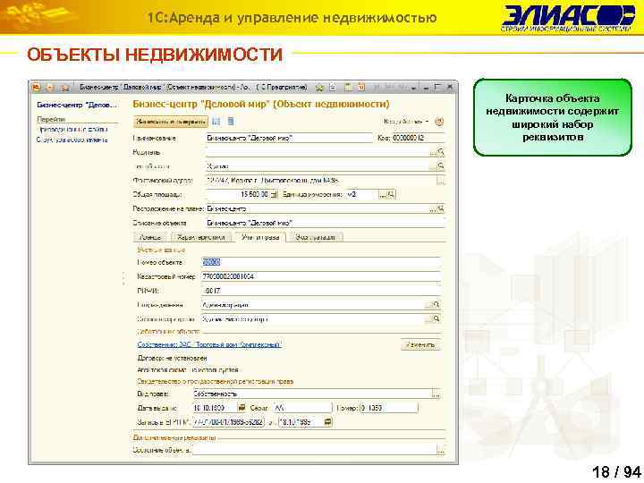Click the certificate Номер input field

[x=388, y=408]
